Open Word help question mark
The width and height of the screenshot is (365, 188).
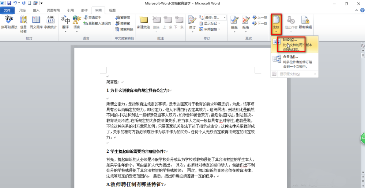[362, 10]
